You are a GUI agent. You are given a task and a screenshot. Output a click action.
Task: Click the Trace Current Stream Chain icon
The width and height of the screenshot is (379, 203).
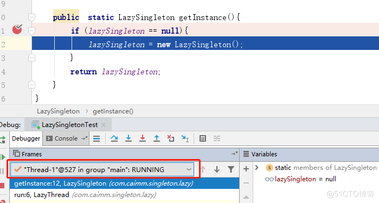coord(217,138)
